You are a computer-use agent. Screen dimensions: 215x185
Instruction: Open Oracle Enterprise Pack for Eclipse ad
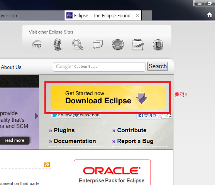(112, 172)
